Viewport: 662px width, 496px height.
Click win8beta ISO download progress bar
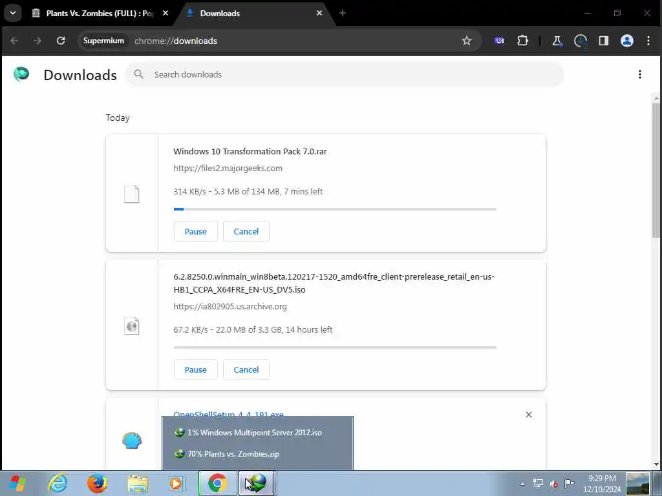tap(335, 347)
